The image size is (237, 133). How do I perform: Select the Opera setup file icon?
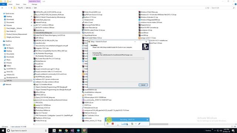(34, 98)
